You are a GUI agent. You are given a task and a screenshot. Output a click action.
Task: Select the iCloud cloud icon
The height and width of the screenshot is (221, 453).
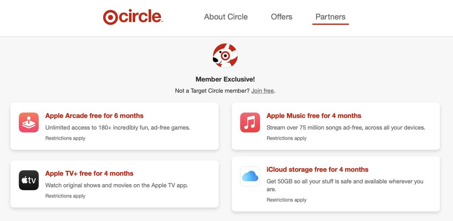[250, 176]
